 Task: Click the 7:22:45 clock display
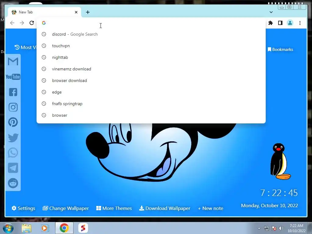(279, 193)
